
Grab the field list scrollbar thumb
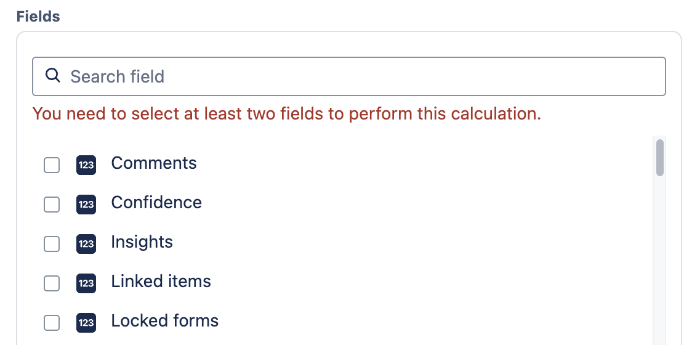point(660,158)
